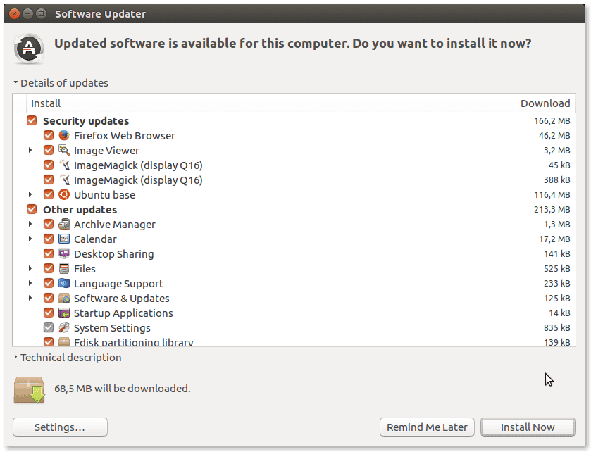Image resolution: width=591 pixels, height=452 pixels.
Task: Click the Calendar app icon
Action: [64, 239]
